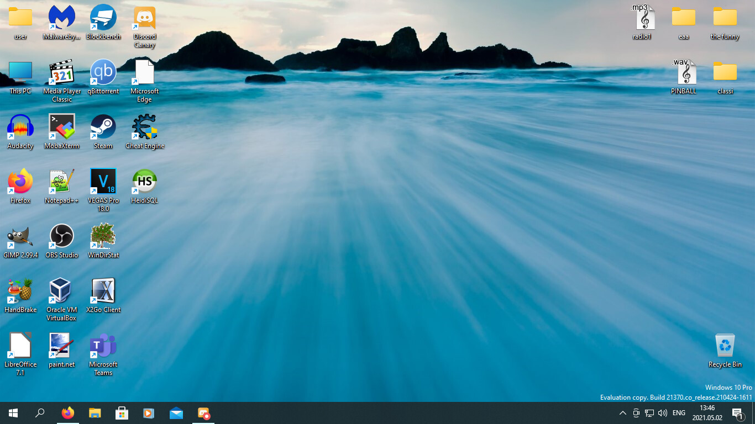Select the eaa folder
This screenshot has width=755, height=424.
(x=684, y=23)
